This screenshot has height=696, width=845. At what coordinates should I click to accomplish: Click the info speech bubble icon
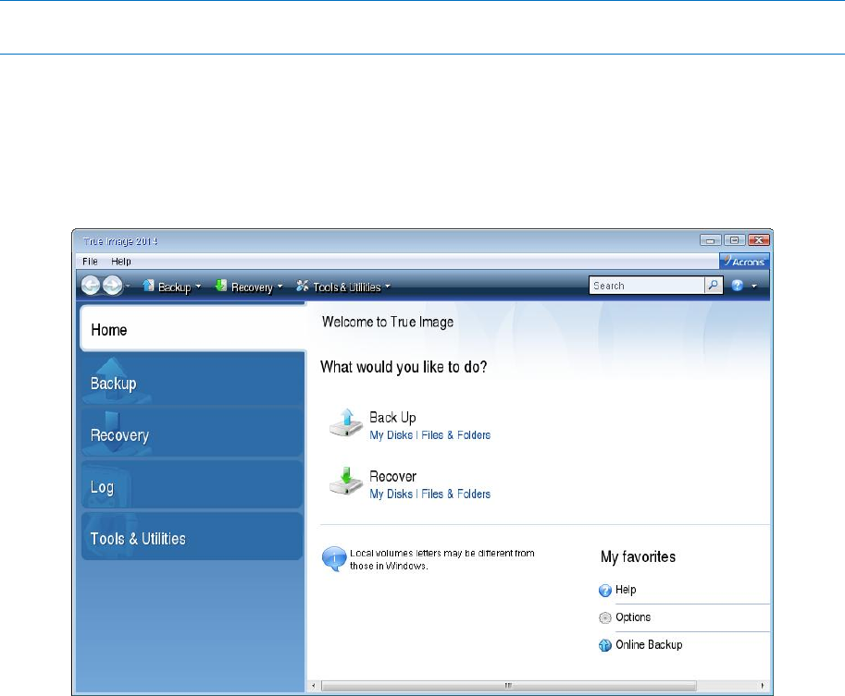[334, 558]
